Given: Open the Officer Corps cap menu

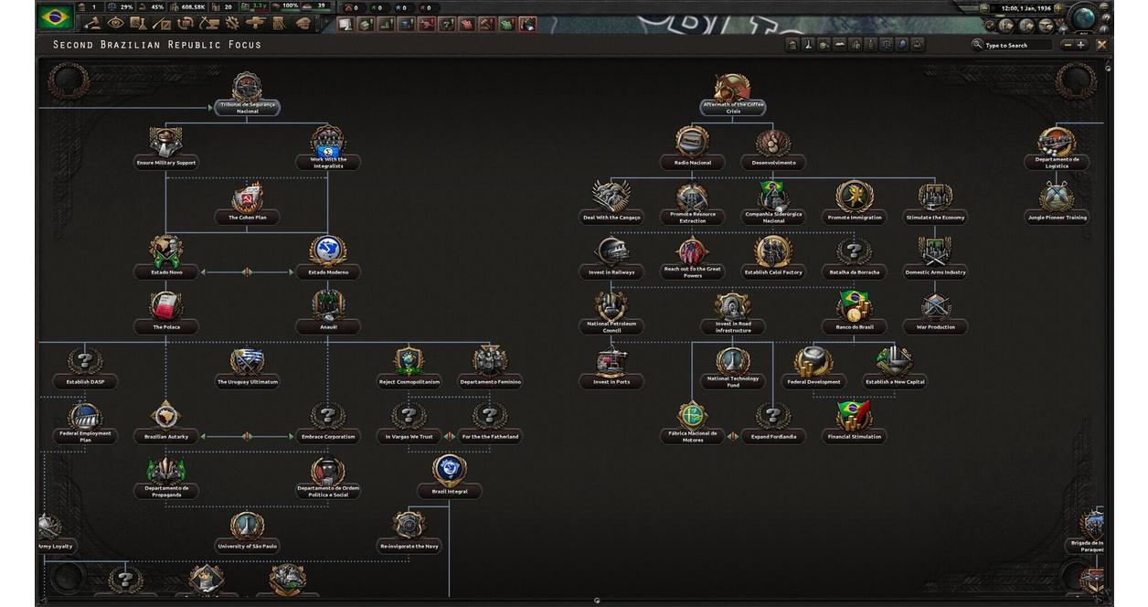Looking at the screenshot, I should pos(303,23).
